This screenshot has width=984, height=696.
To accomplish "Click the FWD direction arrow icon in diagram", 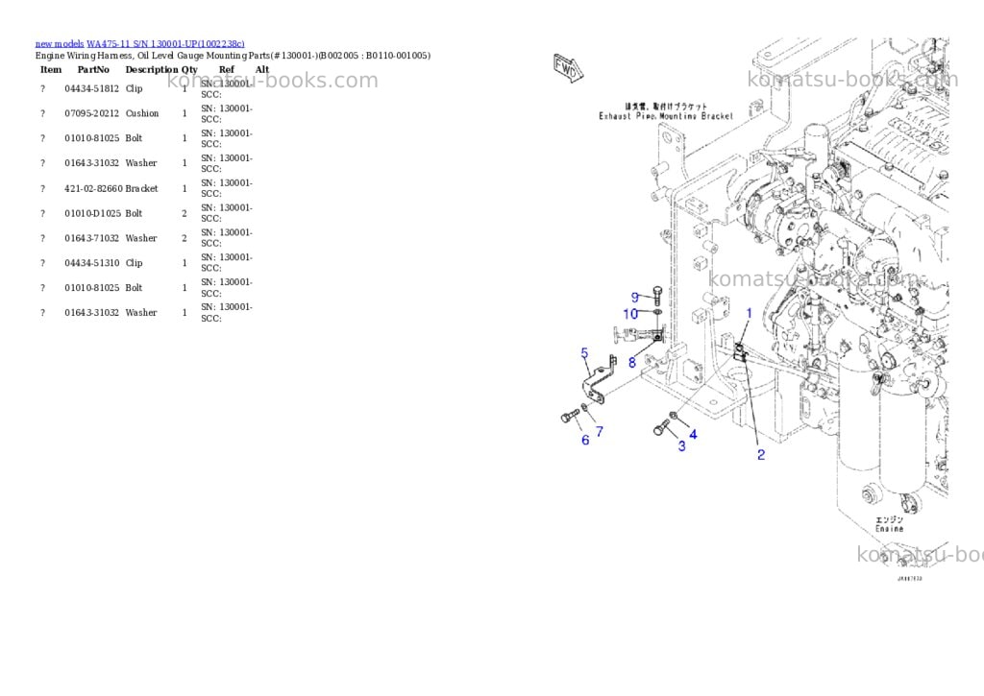I will click(568, 68).
